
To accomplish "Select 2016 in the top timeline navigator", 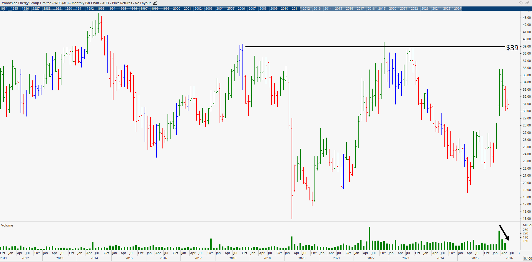I will click(x=349, y=9).
